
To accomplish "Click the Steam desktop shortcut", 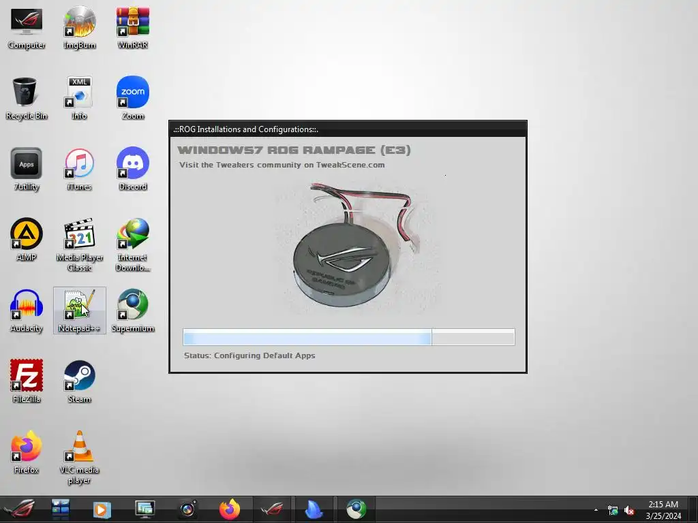I will 79,382.
